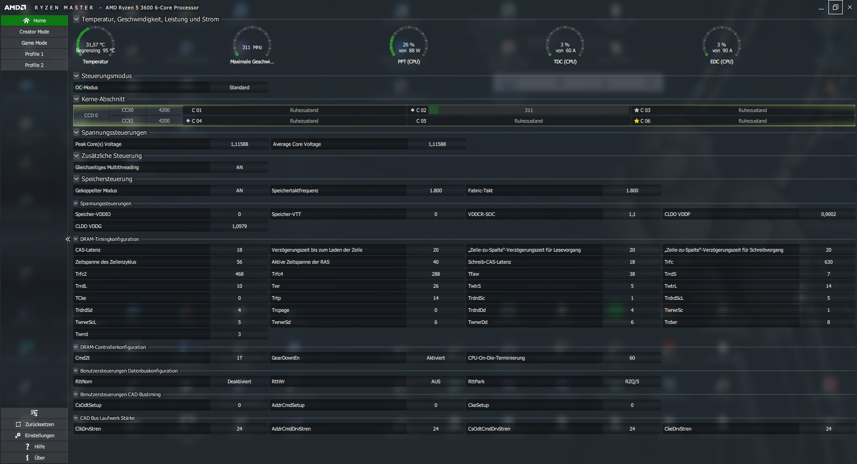Collapse the Zusätzliche Steuerung section
The height and width of the screenshot is (464, 857).
(x=76, y=156)
